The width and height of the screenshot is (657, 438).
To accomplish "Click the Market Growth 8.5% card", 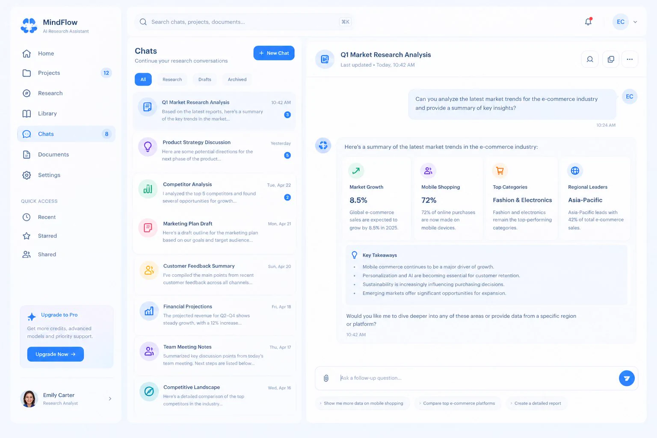I will tap(377, 198).
